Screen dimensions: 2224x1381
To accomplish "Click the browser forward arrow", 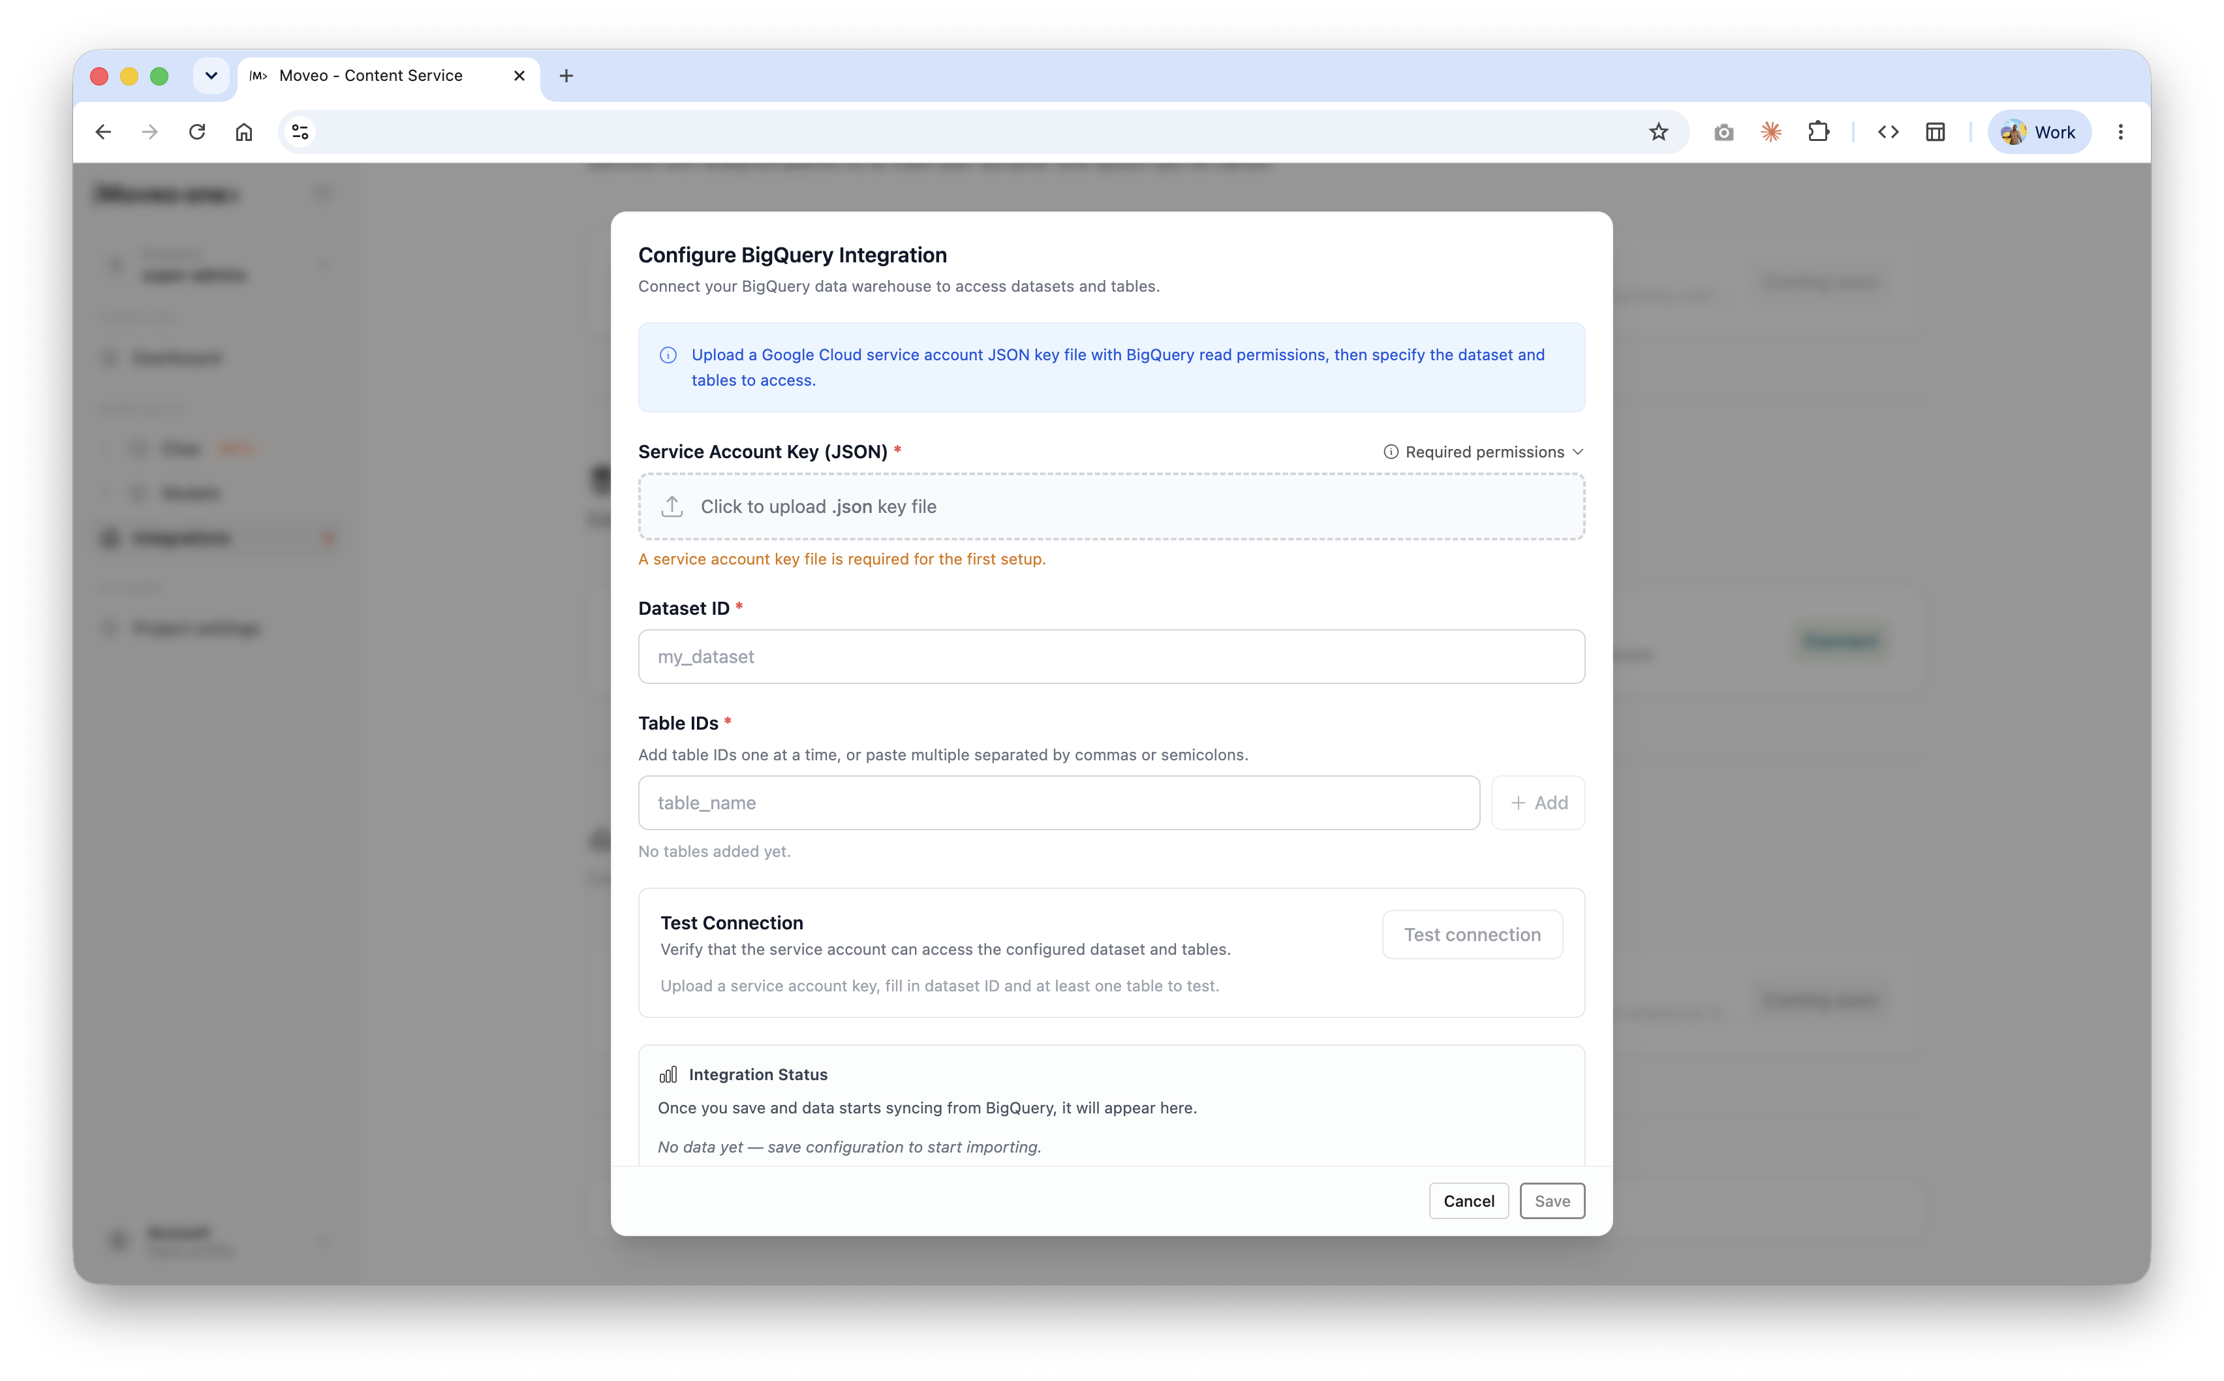I will pyautogui.click(x=149, y=132).
